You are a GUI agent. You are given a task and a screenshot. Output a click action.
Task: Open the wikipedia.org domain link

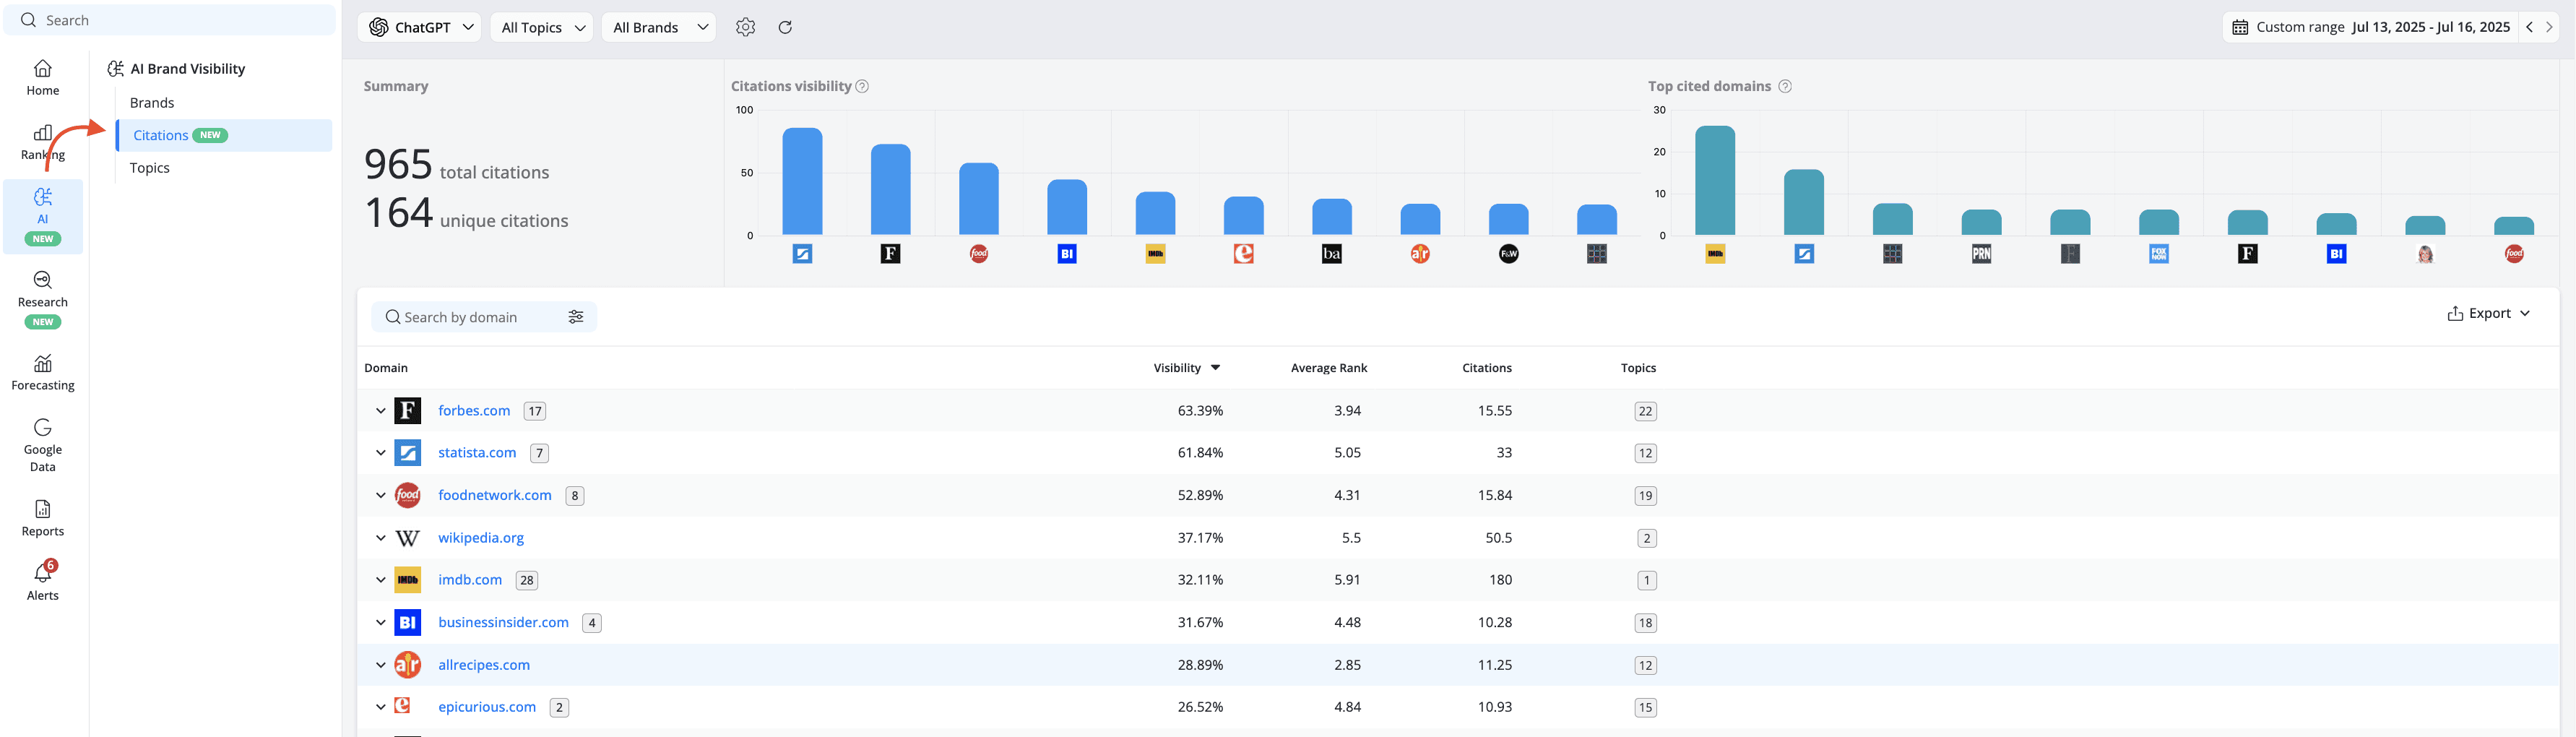point(481,538)
